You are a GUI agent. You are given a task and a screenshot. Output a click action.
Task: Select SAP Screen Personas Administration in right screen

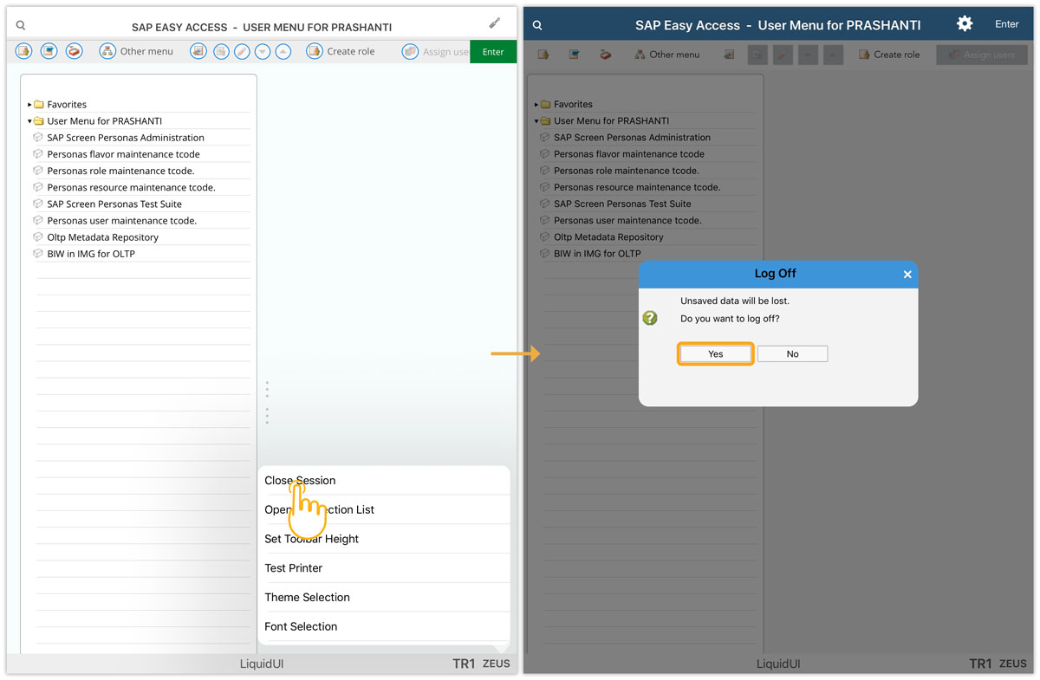tap(633, 137)
